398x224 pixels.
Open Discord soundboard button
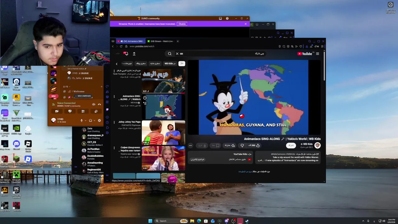coord(96,111)
